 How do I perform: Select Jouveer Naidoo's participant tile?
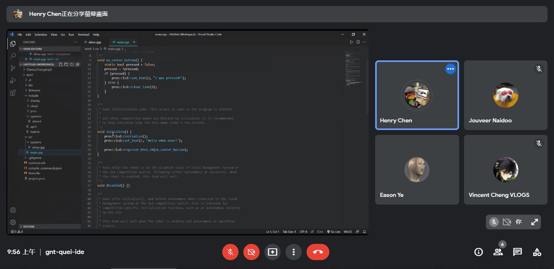tap(505, 95)
